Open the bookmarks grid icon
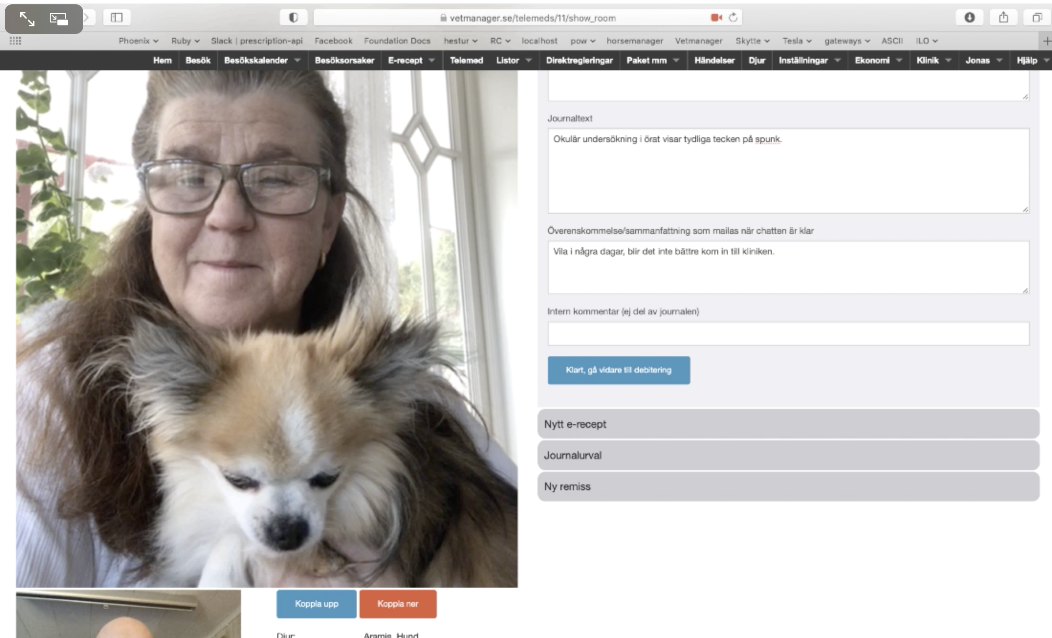1052x638 pixels. [x=15, y=41]
